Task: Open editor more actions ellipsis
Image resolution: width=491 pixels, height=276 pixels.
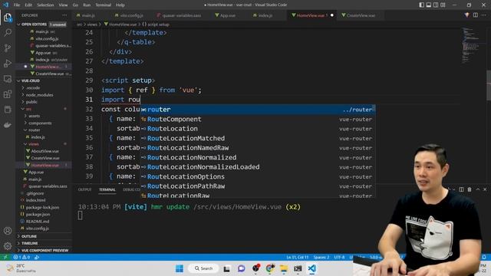Action: (x=484, y=15)
